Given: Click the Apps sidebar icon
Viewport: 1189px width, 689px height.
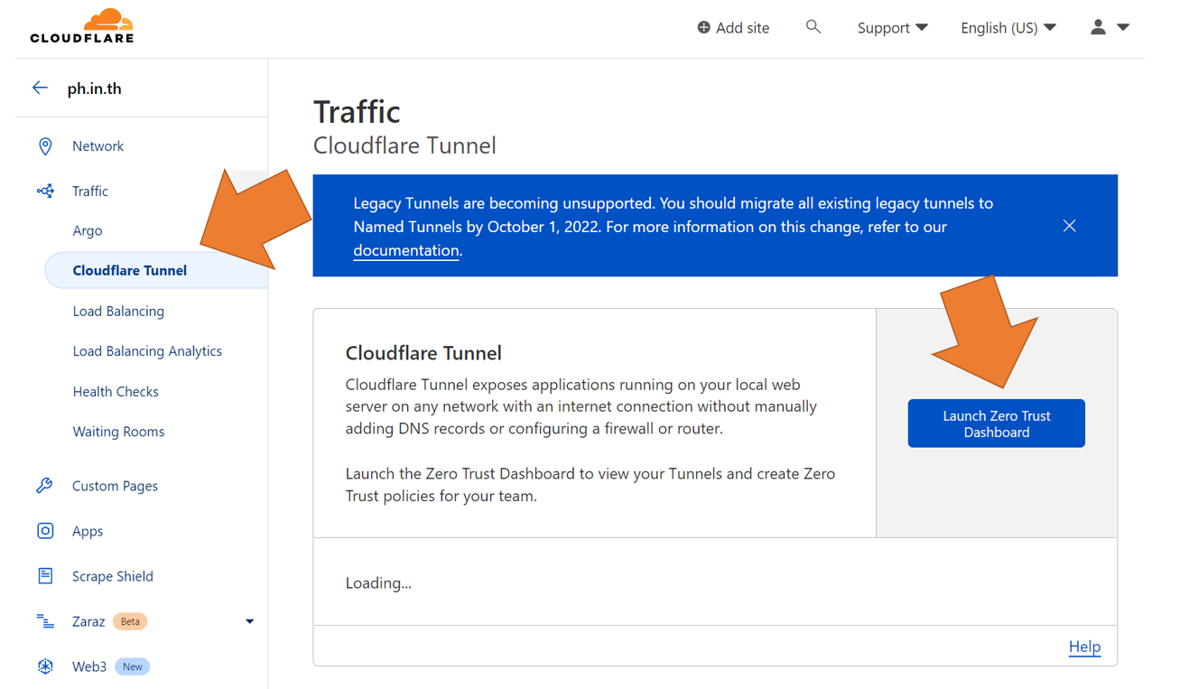Looking at the screenshot, I should click(45, 531).
